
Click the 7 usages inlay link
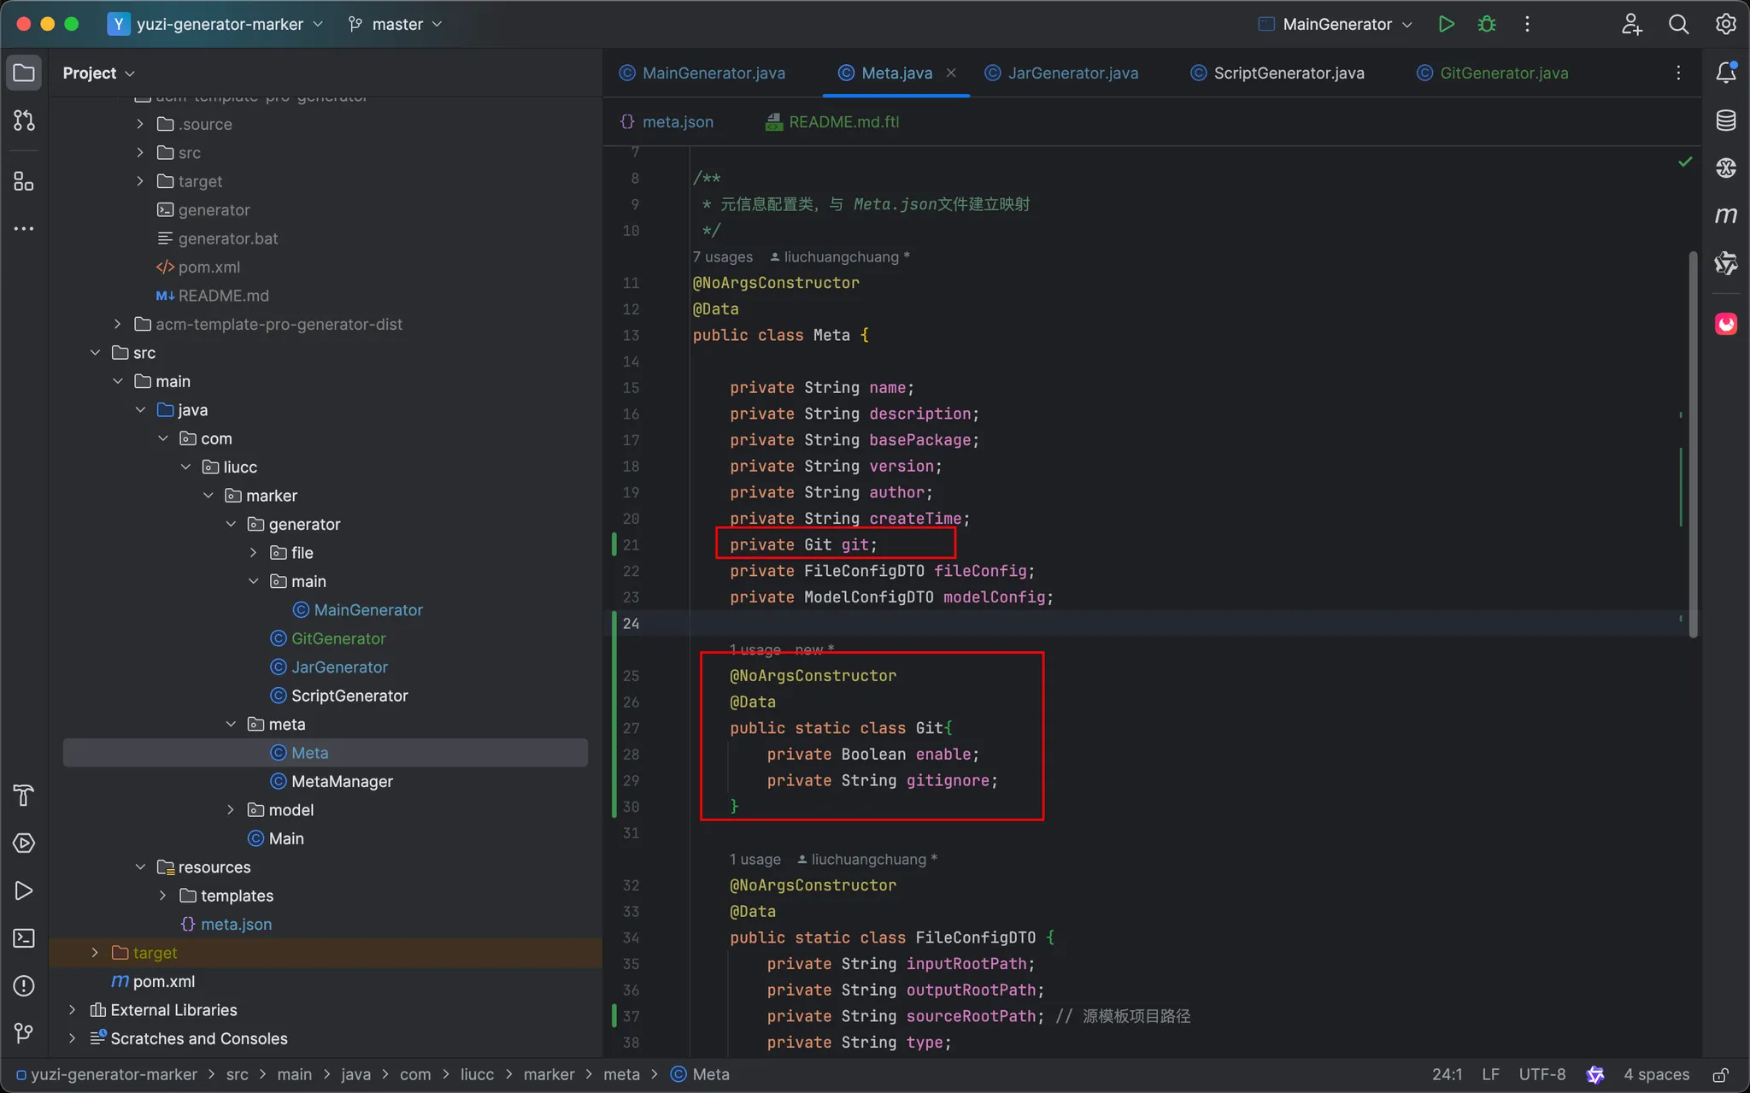point(722,257)
